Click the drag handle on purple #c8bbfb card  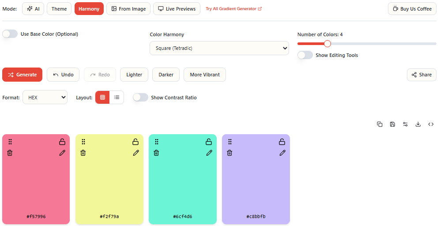pyautogui.click(x=230, y=142)
